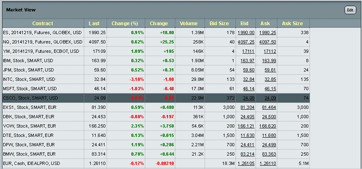Click the EUR bid size 18.3M

pyautogui.click(x=228, y=163)
